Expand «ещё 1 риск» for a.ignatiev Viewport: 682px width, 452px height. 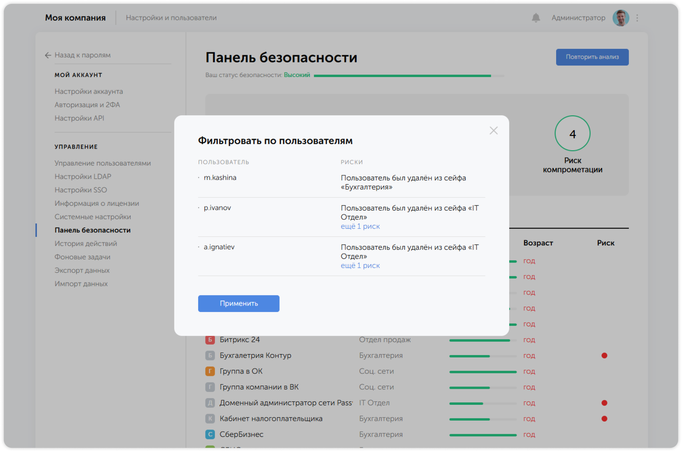click(360, 265)
